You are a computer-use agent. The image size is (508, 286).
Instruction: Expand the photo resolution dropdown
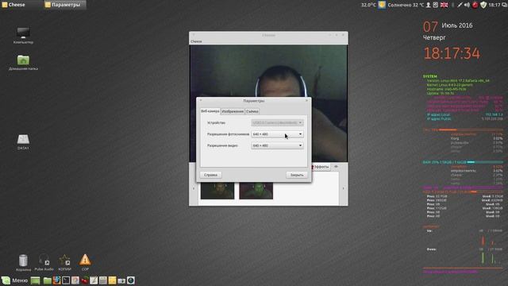[277, 134]
